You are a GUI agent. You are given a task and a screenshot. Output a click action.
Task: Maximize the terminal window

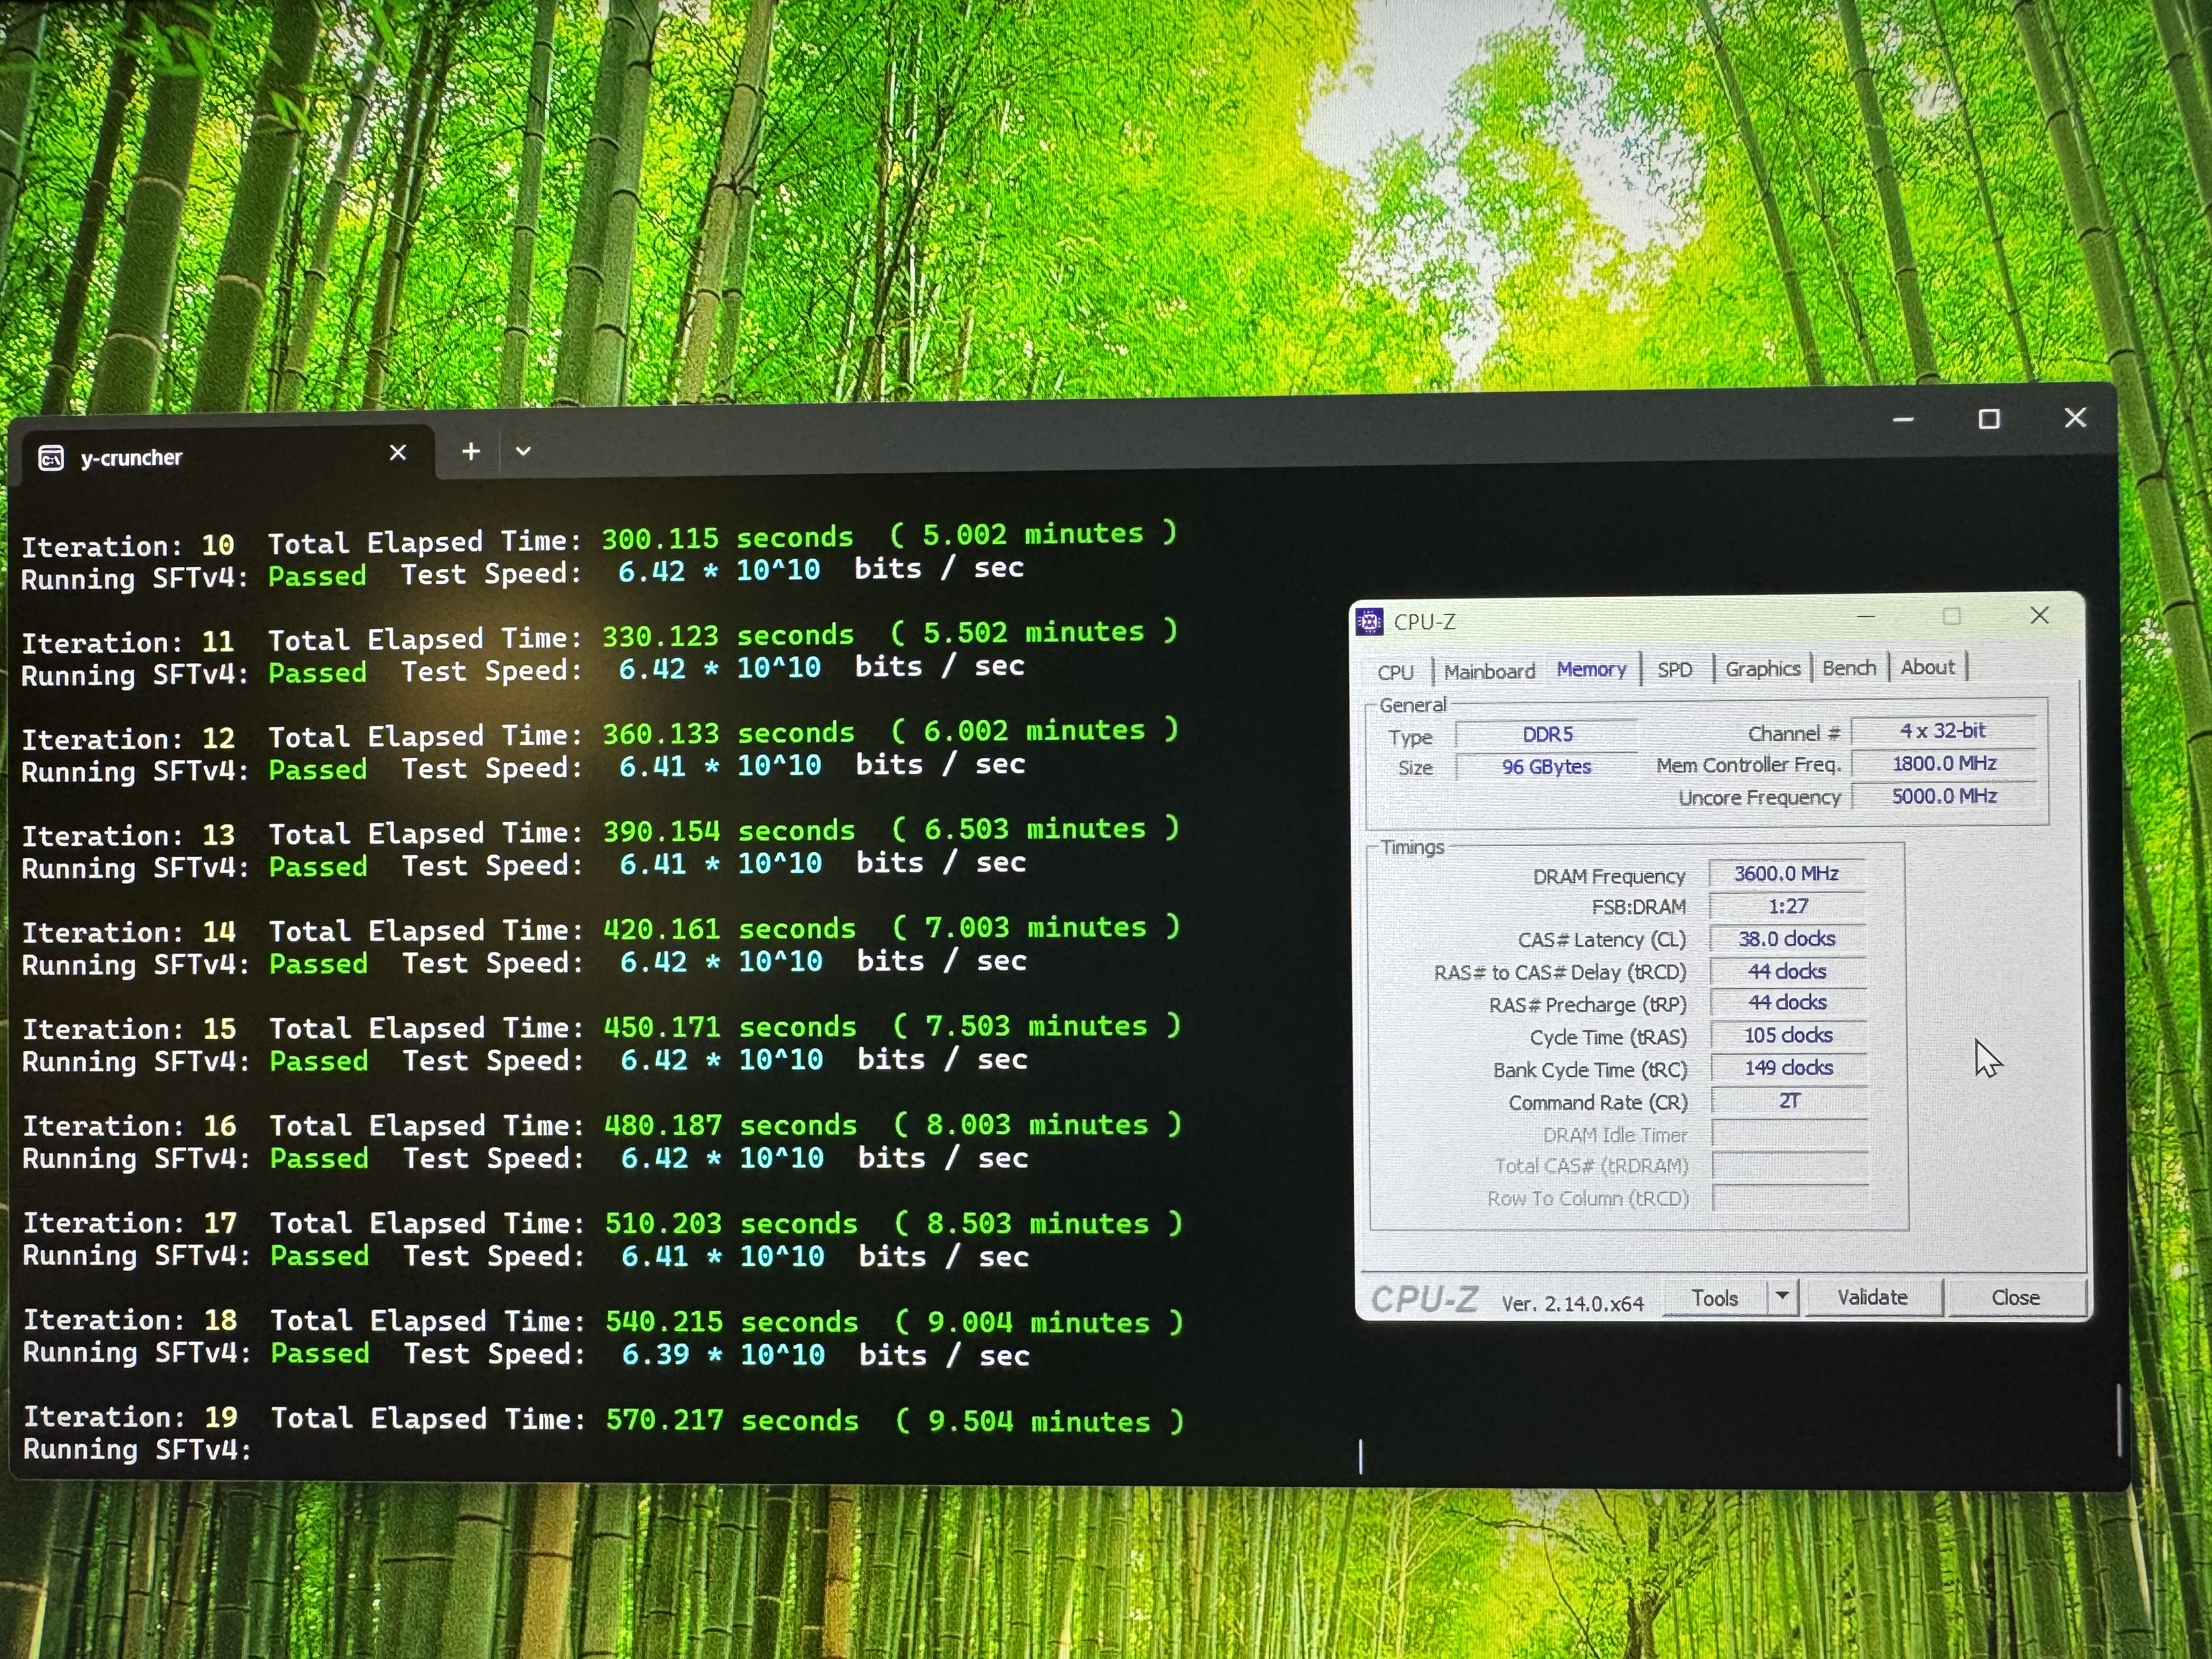click(x=1989, y=419)
